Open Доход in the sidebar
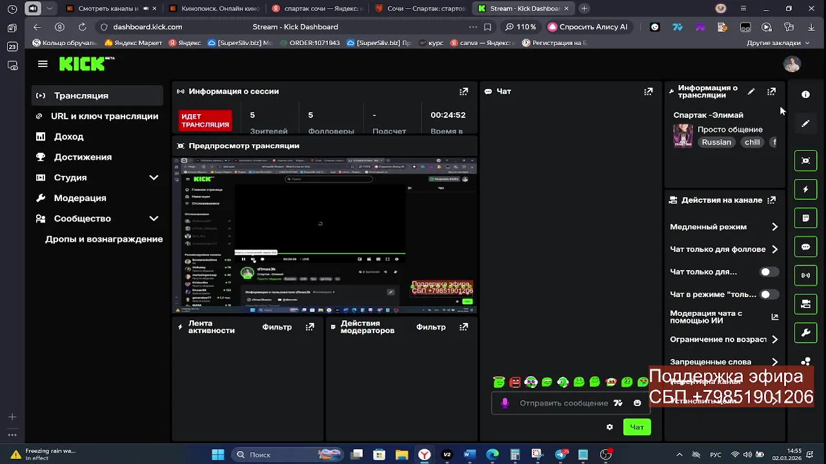This screenshot has width=826, height=464. coord(97,137)
